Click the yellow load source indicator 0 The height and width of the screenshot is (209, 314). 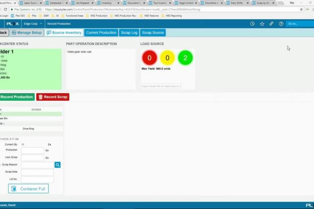pyautogui.click(x=168, y=58)
